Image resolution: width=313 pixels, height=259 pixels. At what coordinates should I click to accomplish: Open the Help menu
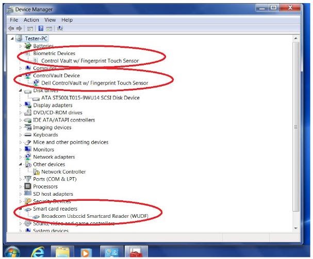(67, 20)
